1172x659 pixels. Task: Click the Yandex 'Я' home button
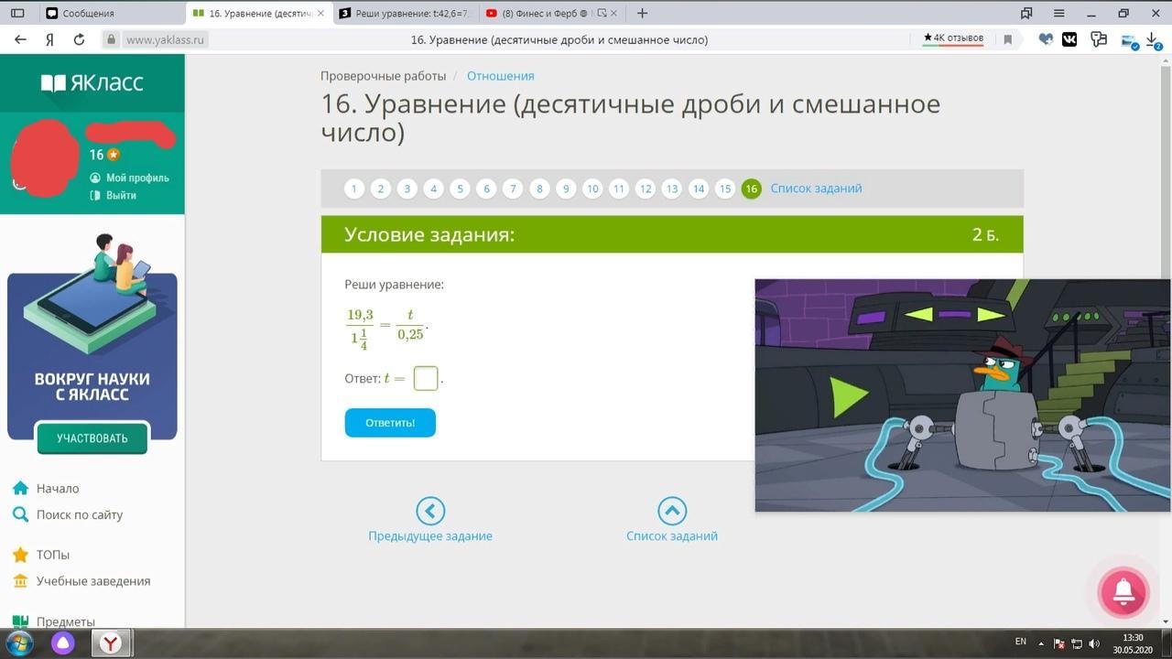click(50, 39)
